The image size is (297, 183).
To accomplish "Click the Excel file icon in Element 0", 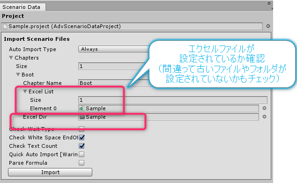I will (x=82, y=108).
